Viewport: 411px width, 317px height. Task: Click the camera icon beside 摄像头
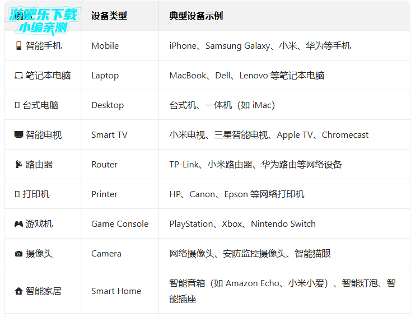click(x=18, y=254)
